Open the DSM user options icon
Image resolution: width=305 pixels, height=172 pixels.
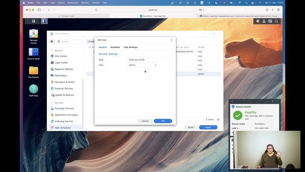264,21
